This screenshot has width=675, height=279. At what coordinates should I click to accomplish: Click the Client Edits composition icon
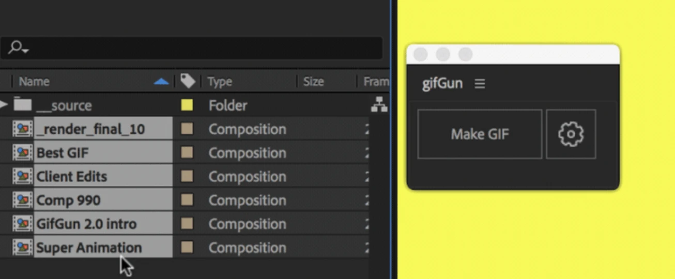tap(22, 177)
